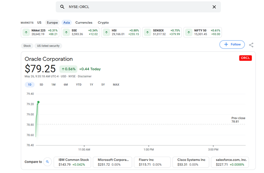The width and height of the screenshot is (264, 173).
Task: Follow Oracle Corporation stock
Action: coord(232,44)
